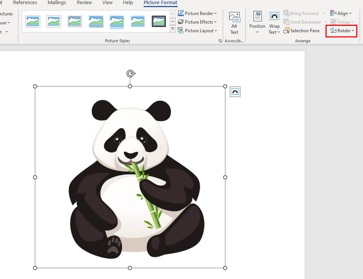
Task: Open Picture Styles dialog launcher
Action: (x=220, y=41)
